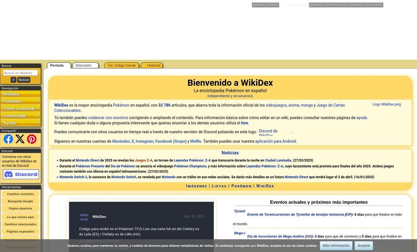Open the 'Juegos Z-A' red link

pos(143,160)
